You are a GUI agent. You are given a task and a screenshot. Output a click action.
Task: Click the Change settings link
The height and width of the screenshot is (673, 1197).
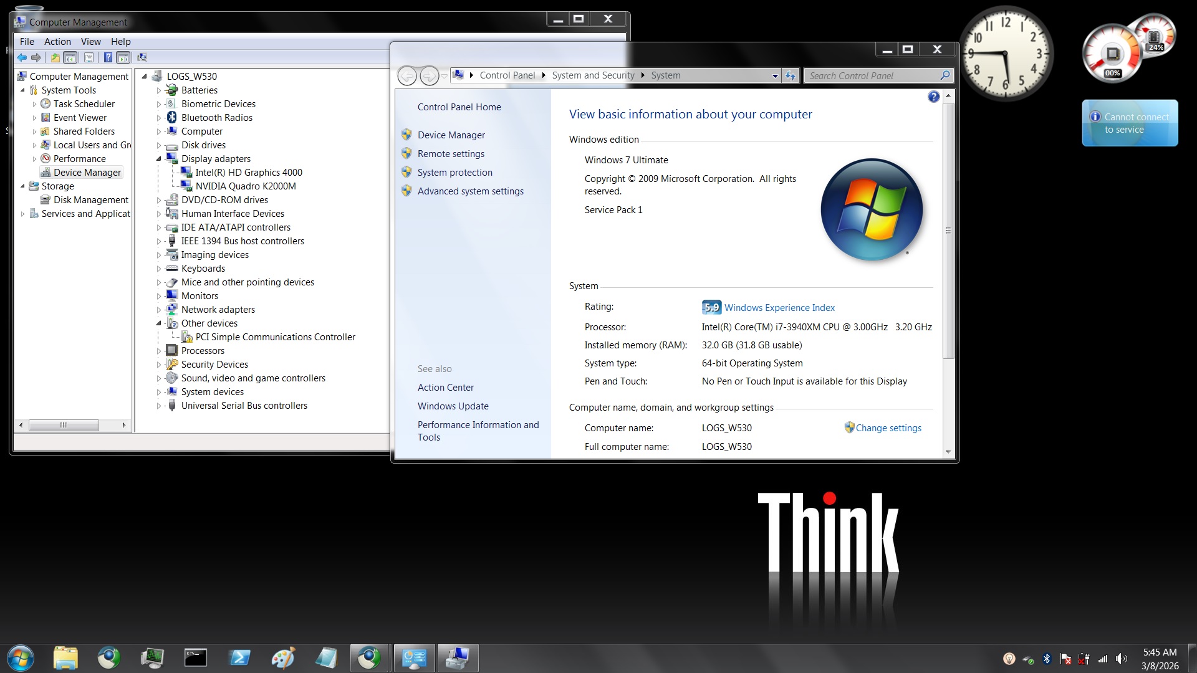tap(888, 428)
